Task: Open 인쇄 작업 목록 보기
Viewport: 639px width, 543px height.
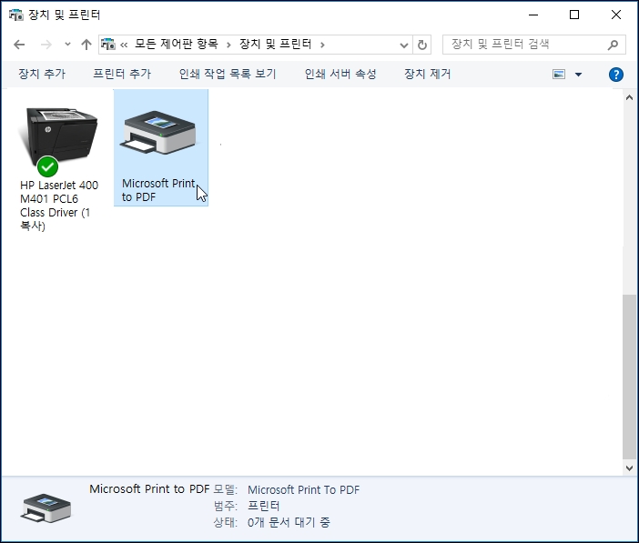Action: 228,74
